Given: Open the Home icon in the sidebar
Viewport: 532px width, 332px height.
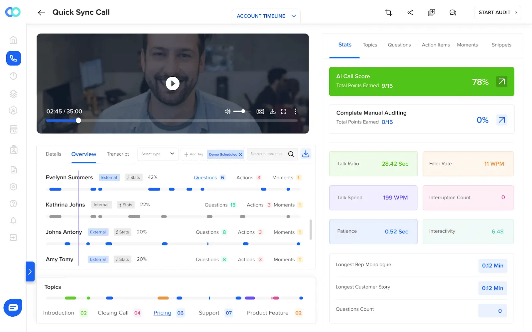Looking at the screenshot, I should pyautogui.click(x=13, y=40).
